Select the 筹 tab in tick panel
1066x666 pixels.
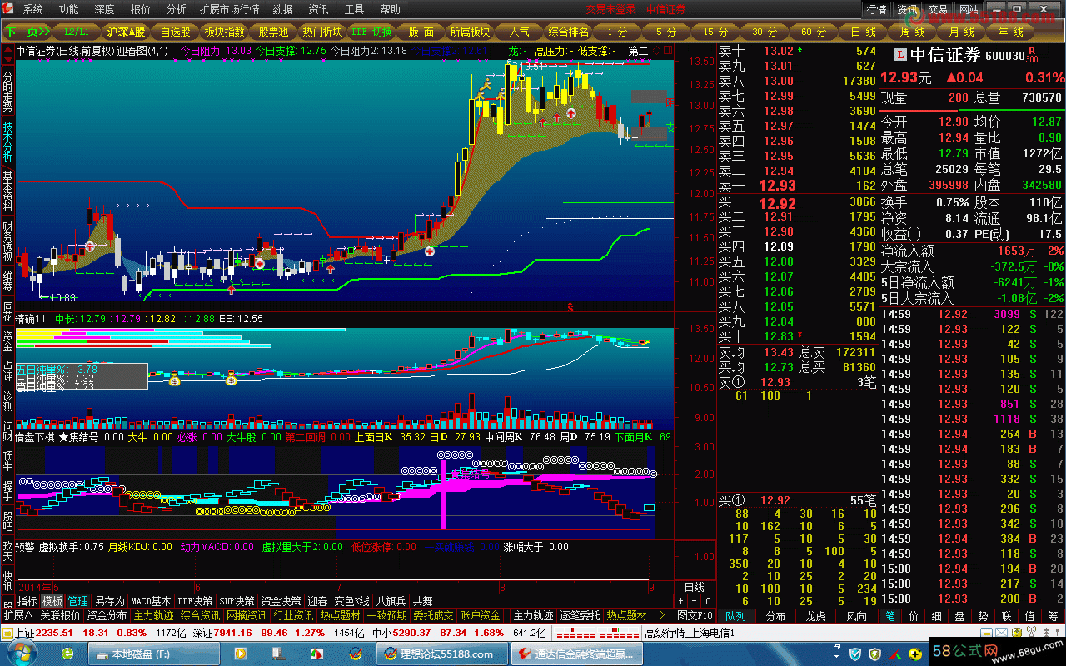coord(1053,616)
